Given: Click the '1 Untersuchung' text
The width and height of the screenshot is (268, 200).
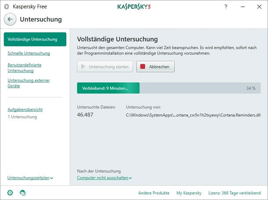Looking at the screenshot, I should [22, 117].
